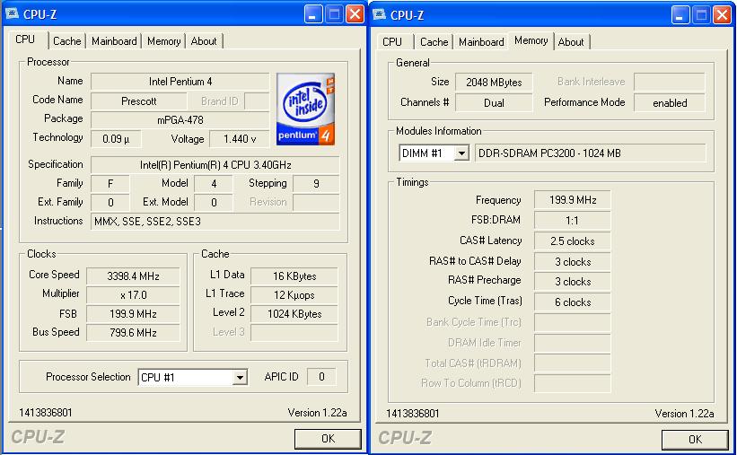Click the CAS# Latency value 2.5 clocks
The image size is (737, 455).
click(x=573, y=241)
